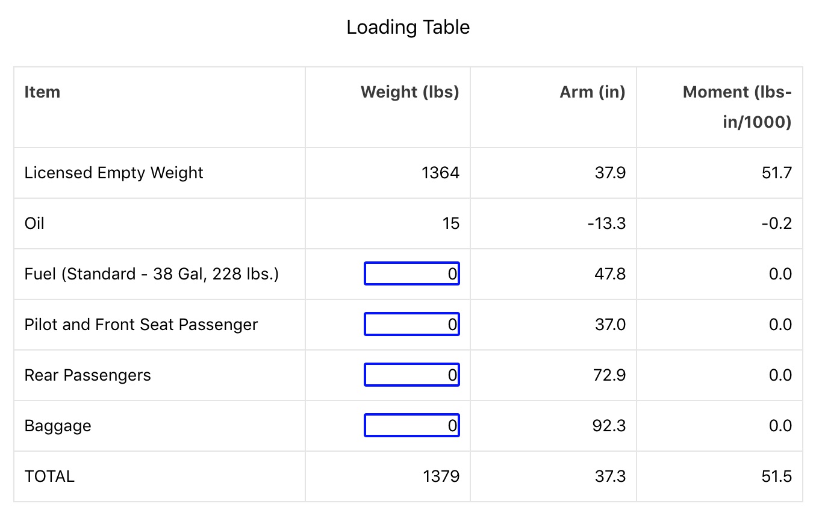Click the Item column header
Image resolution: width=819 pixels, height=524 pixels.
tap(42, 92)
